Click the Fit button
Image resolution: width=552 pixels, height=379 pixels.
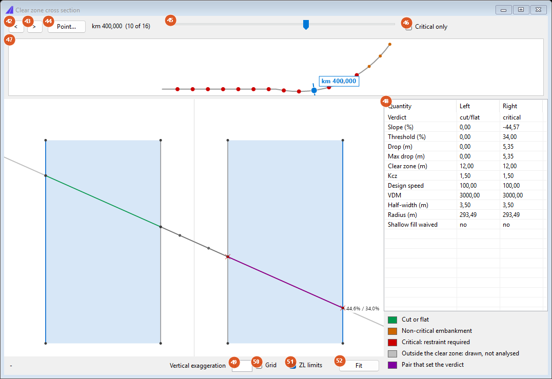[x=359, y=365]
